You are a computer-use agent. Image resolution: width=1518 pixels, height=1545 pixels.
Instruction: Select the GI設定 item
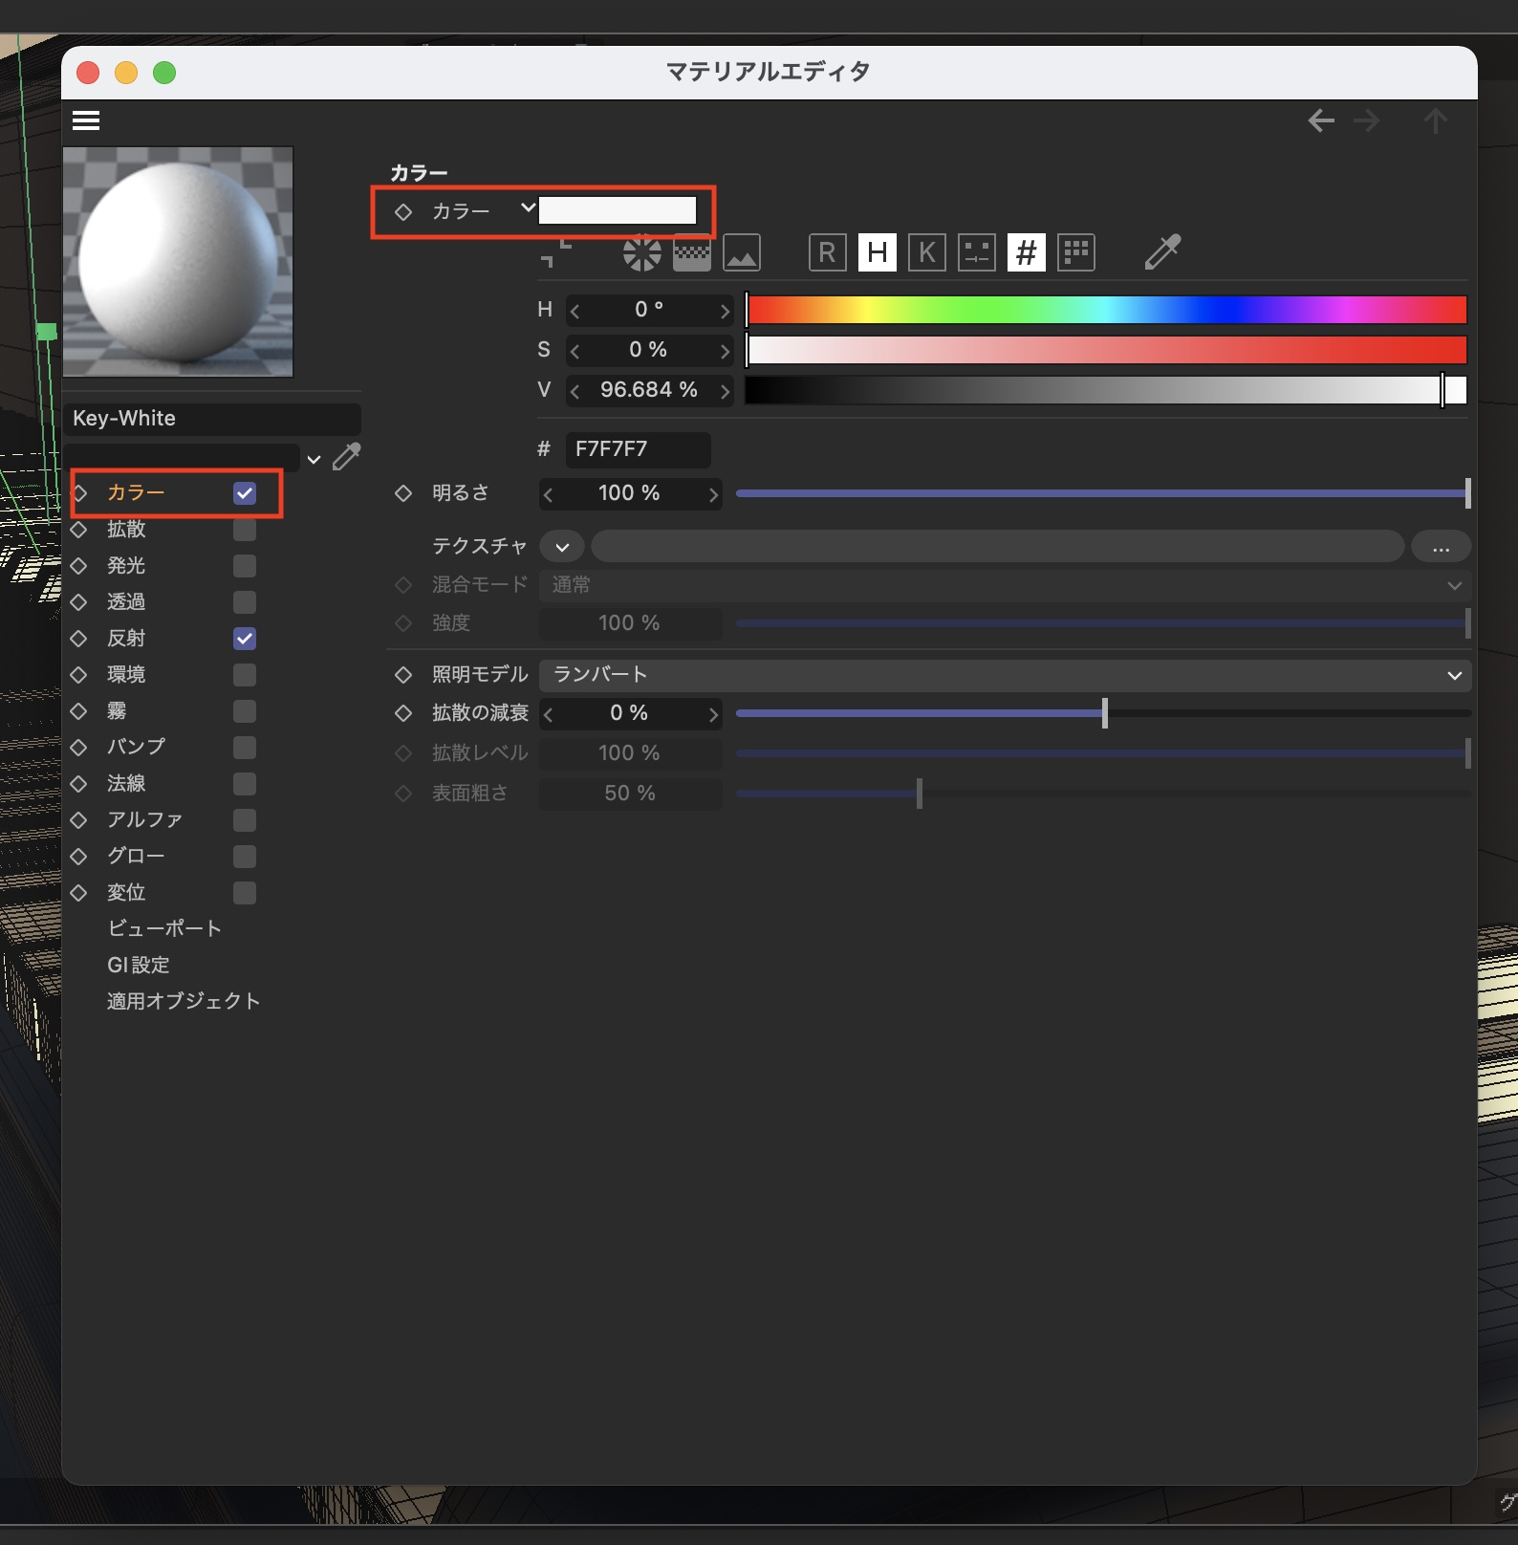pyautogui.click(x=139, y=965)
